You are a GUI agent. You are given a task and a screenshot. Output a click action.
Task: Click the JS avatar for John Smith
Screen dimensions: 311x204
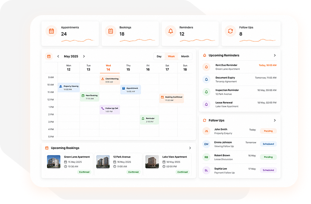tap(206, 131)
